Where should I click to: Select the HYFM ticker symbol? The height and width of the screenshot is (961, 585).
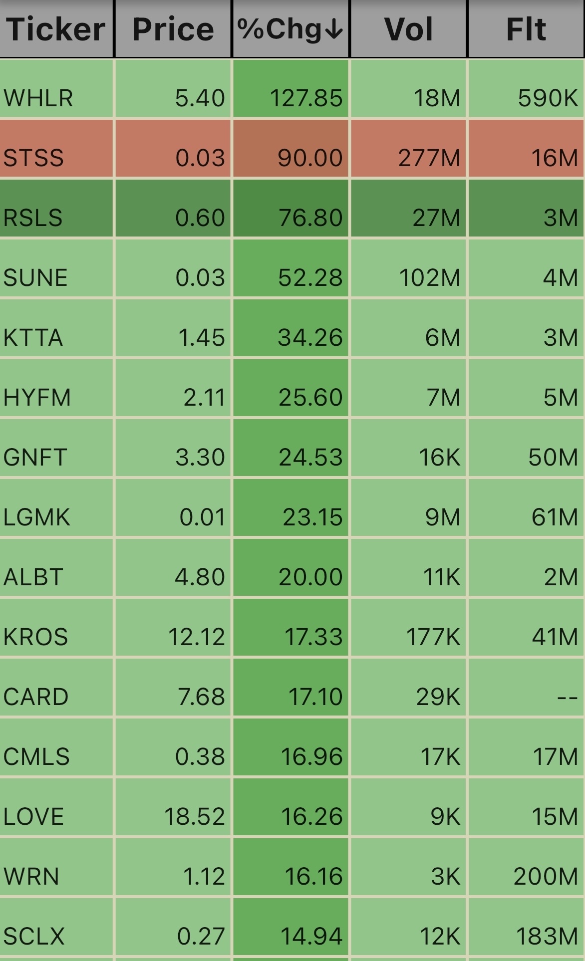37,397
